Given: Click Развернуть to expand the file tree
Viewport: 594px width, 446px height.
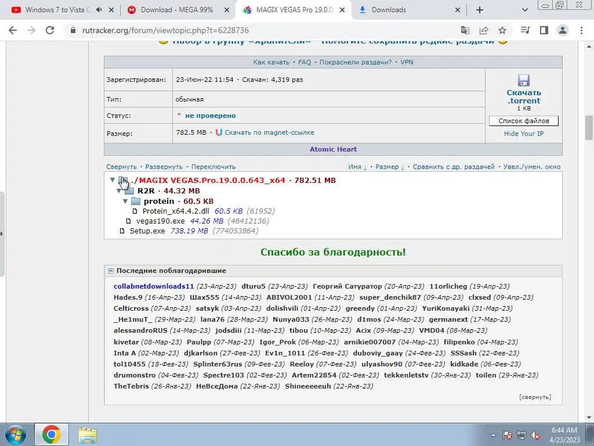Looking at the screenshot, I should click(x=164, y=167).
